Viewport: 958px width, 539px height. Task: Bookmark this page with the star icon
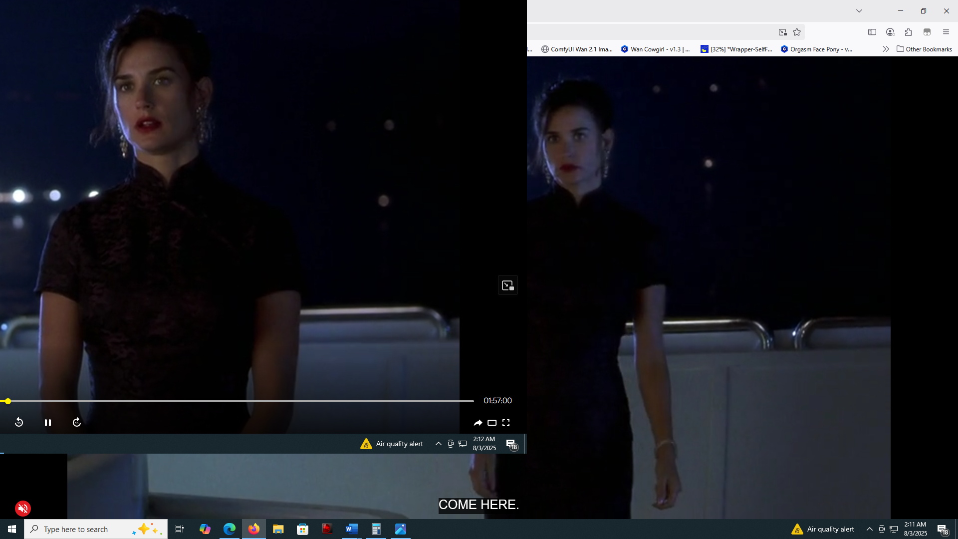(797, 32)
